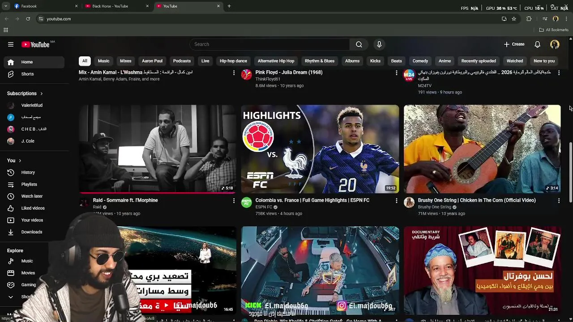This screenshot has height=322, width=573.
Task: Open Playlists in sidebar
Action: pos(35,184)
